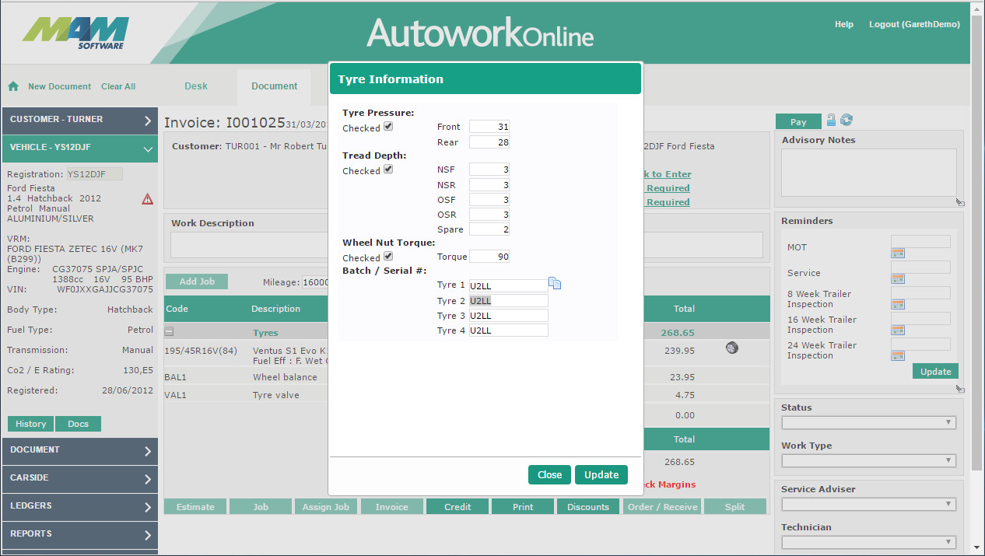Open the Work Type dropdown

click(x=868, y=461)
